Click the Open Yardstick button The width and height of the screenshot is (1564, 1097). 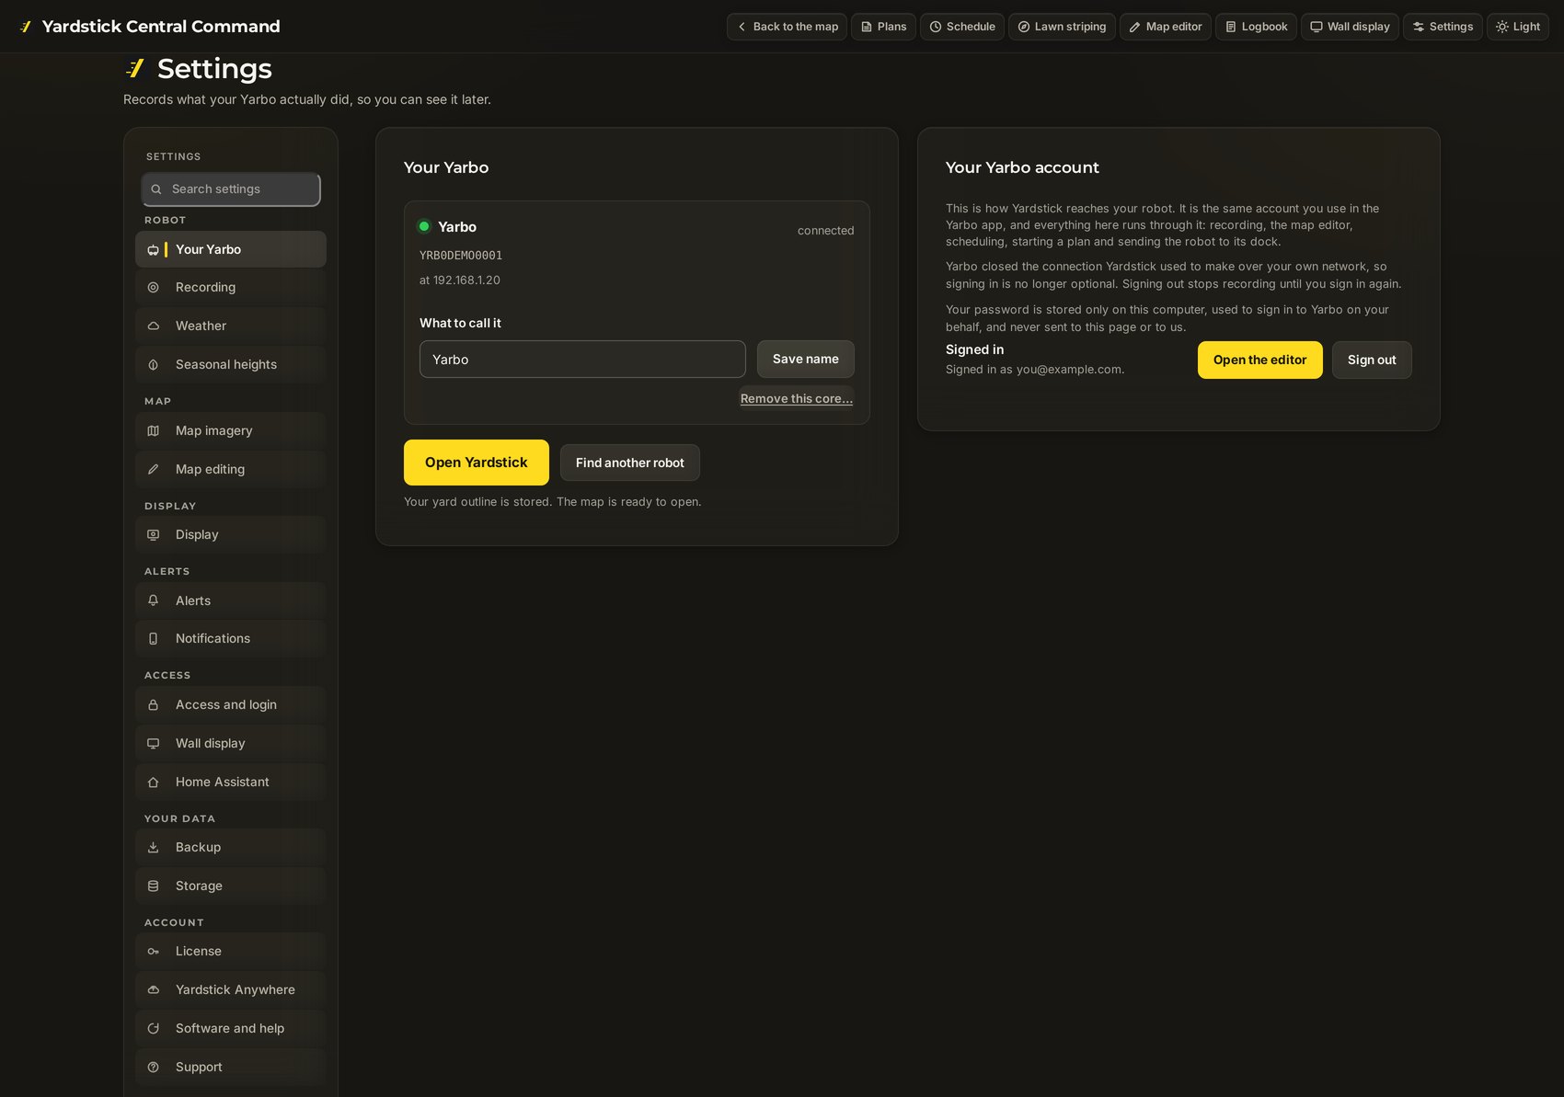click(x=477, y=463)
